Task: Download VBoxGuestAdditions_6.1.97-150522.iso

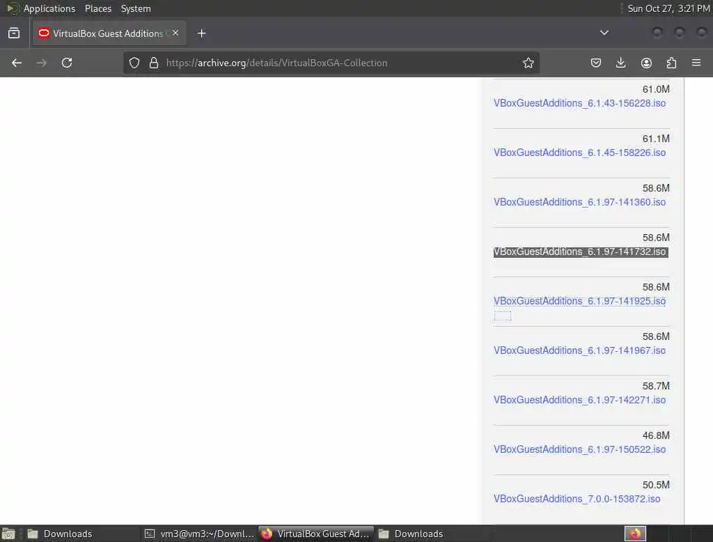Action: coord(580,449)
